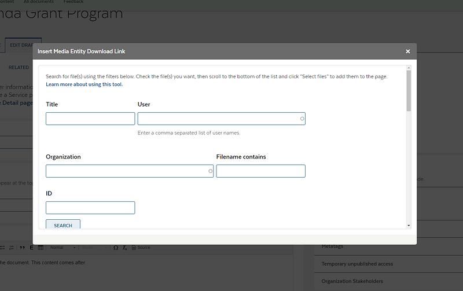Expand Metatags section in sidebar
Image resolution: width=463 pixels, height=291 pixels.
(x=388, y=246)
